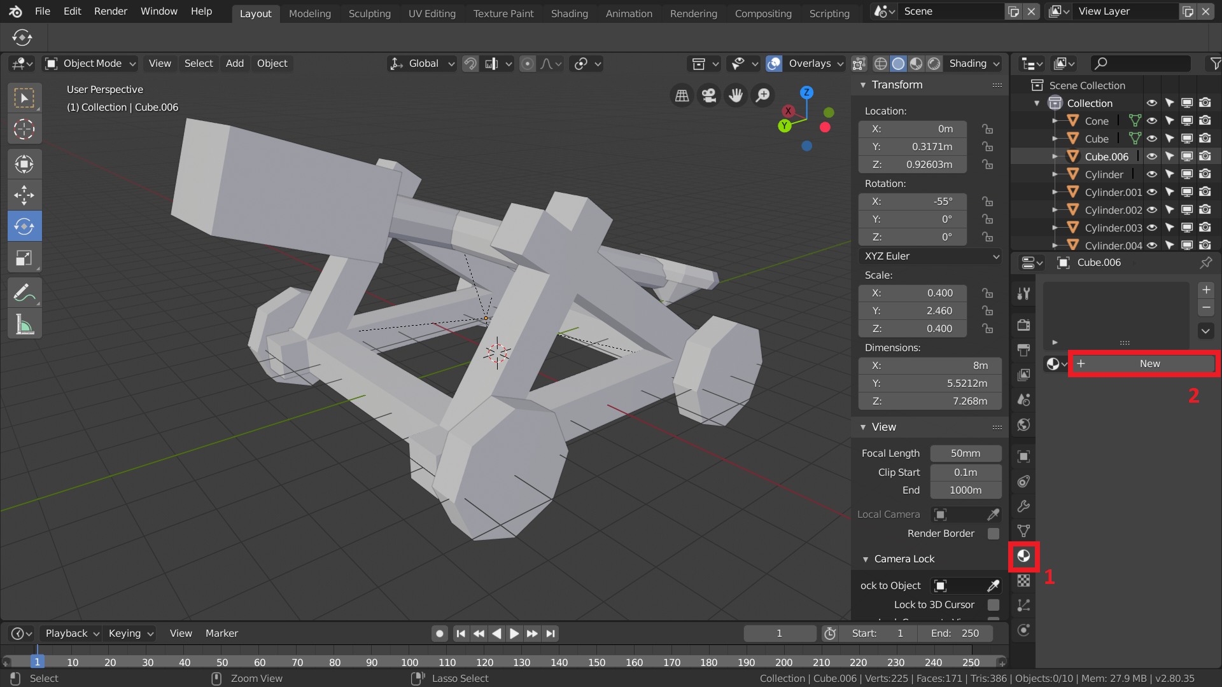Open the Material properties tab
The image size is (1222, 687).
tap(1023, 556)
